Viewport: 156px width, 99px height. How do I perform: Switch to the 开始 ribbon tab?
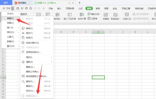[51, 9]
